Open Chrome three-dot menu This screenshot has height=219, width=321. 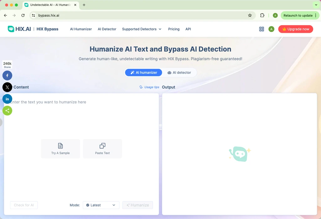click(x=316, y=15)
